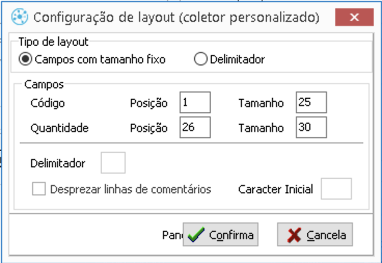The image size is (382, 263).
Task: Click the empty Delimitador input box
Action: (113, 163)
